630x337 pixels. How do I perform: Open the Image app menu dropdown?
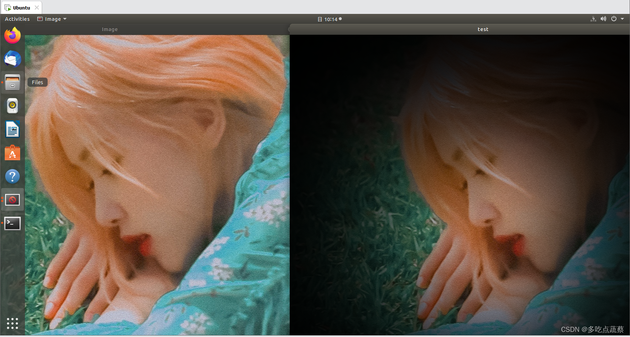pos(52,19)
